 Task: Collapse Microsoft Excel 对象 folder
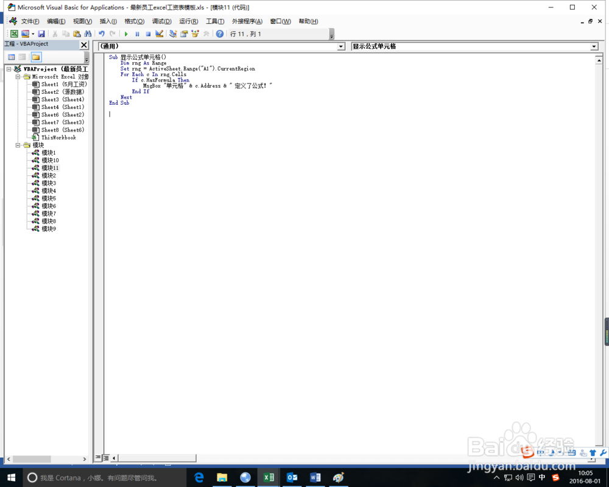point(18,77)
